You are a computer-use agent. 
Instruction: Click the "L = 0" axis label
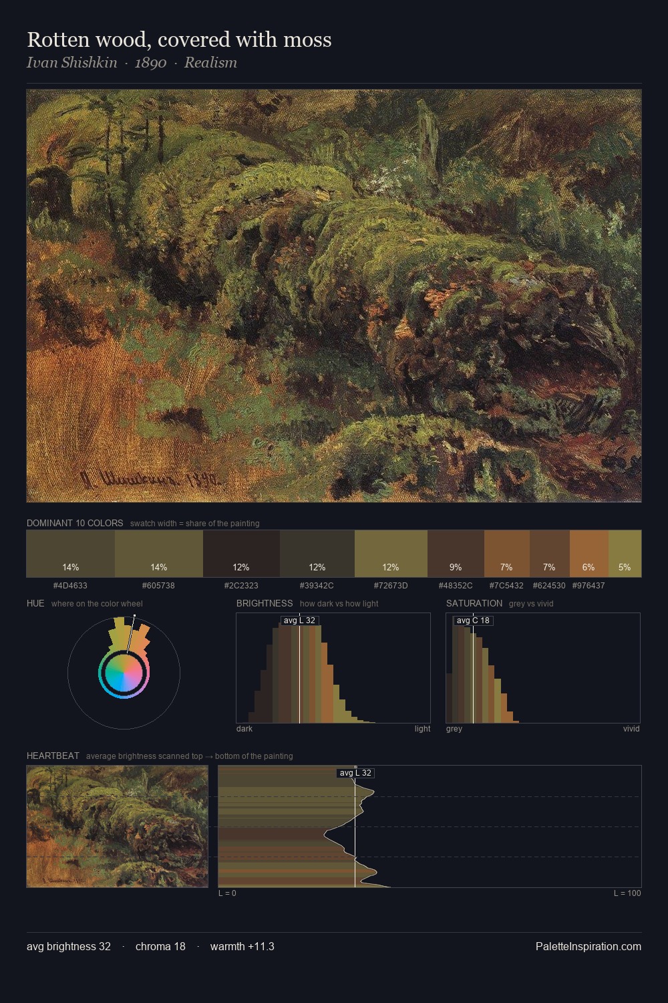coord(227,893)
